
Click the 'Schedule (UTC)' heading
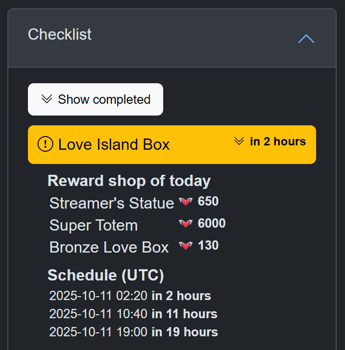[105, 275]
